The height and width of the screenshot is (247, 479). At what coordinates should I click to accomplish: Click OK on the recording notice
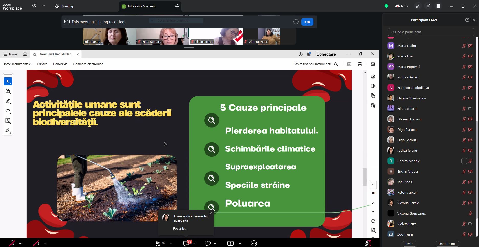tap(307, 22)
